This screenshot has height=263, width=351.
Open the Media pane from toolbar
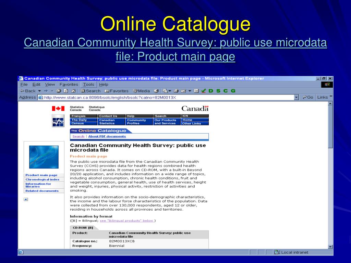[x=141, y=91]
